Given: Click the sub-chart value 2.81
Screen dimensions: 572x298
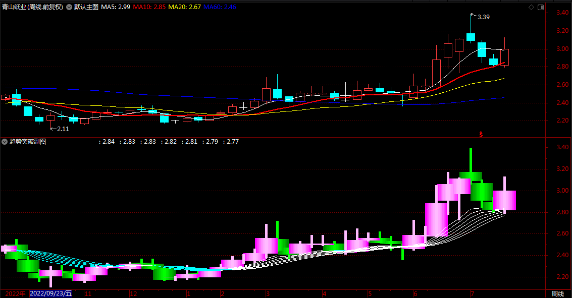Looking at the screenshot, I should 191,142.
